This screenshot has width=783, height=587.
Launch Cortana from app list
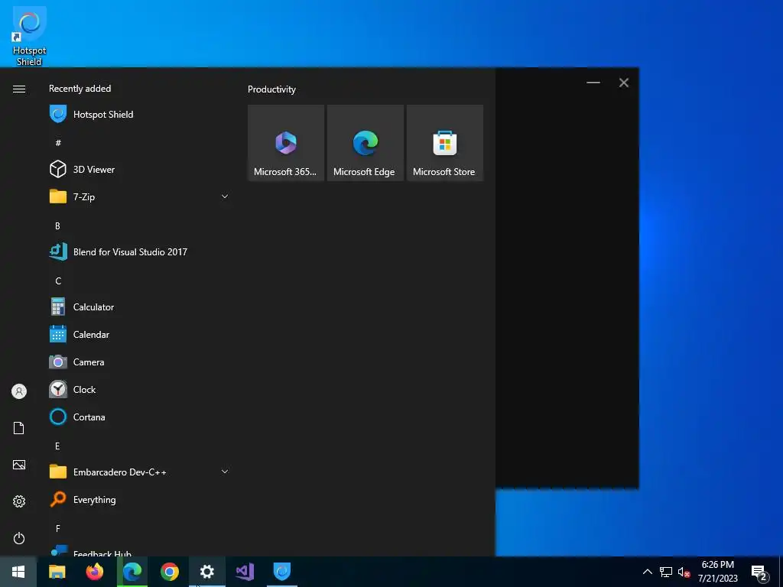tap(139, 417)
